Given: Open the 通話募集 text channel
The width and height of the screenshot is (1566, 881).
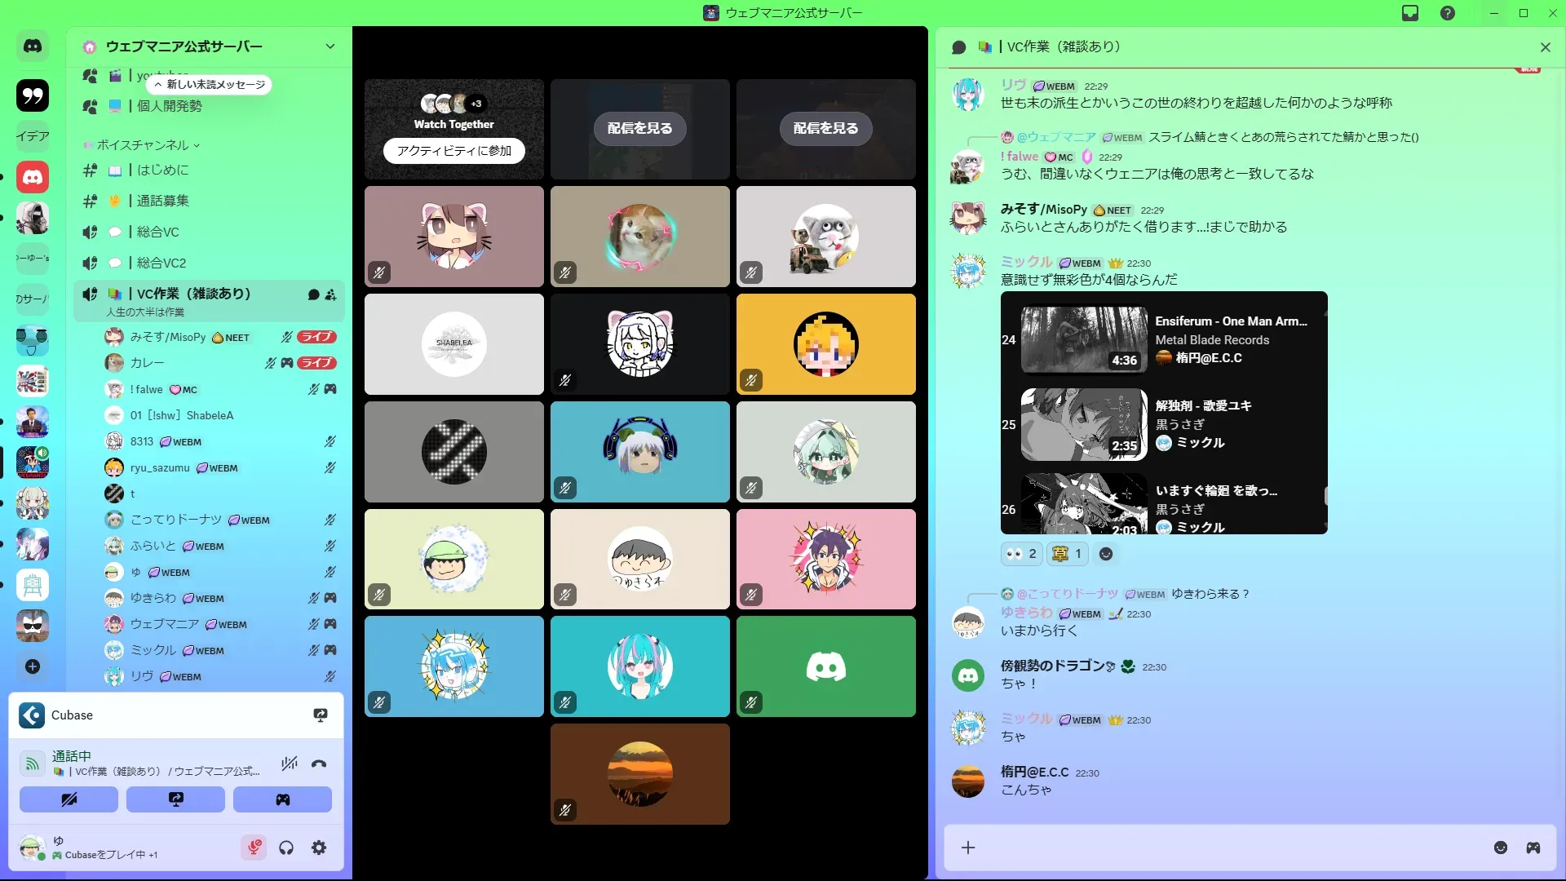Looking at the screenshot, I should 162,201.
